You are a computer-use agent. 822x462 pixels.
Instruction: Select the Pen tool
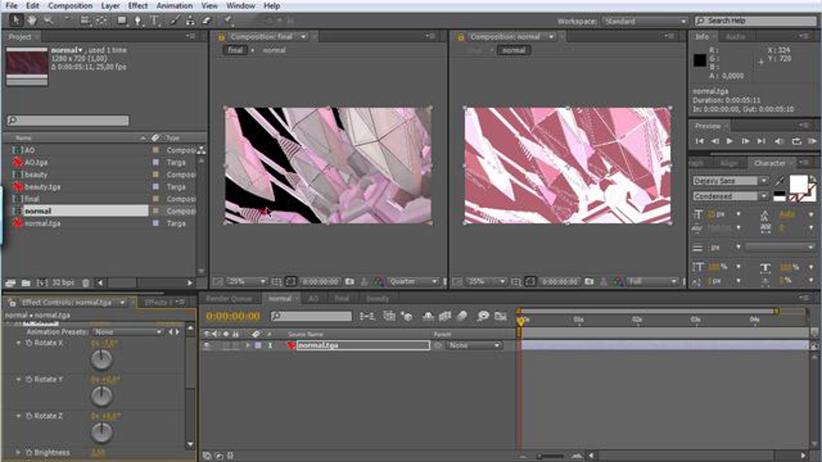138,21
